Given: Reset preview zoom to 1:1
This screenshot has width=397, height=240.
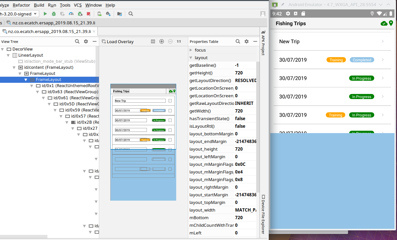Looking at the screenshot, I should (x=179, y=41).
